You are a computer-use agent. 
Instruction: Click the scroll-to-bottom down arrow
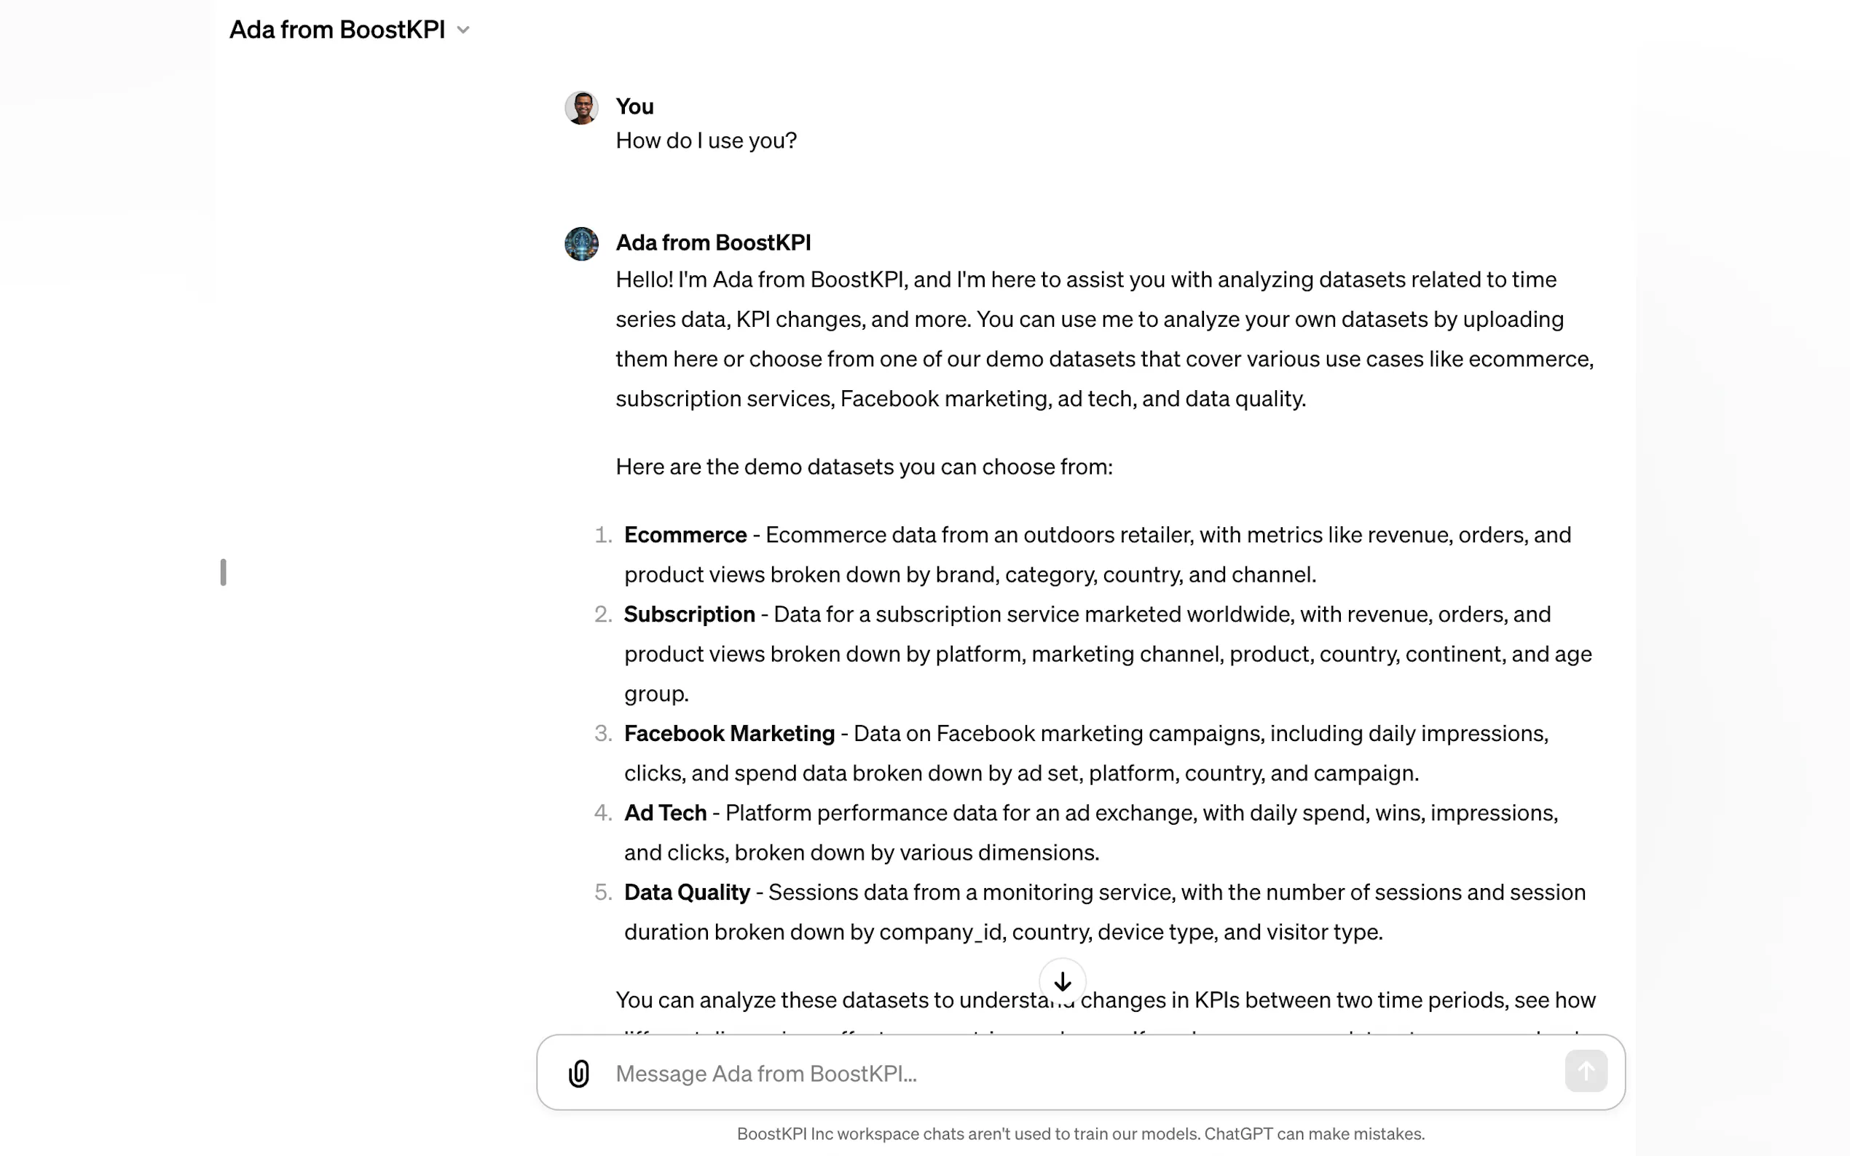pyautogui.click(x=1062, y=981)
